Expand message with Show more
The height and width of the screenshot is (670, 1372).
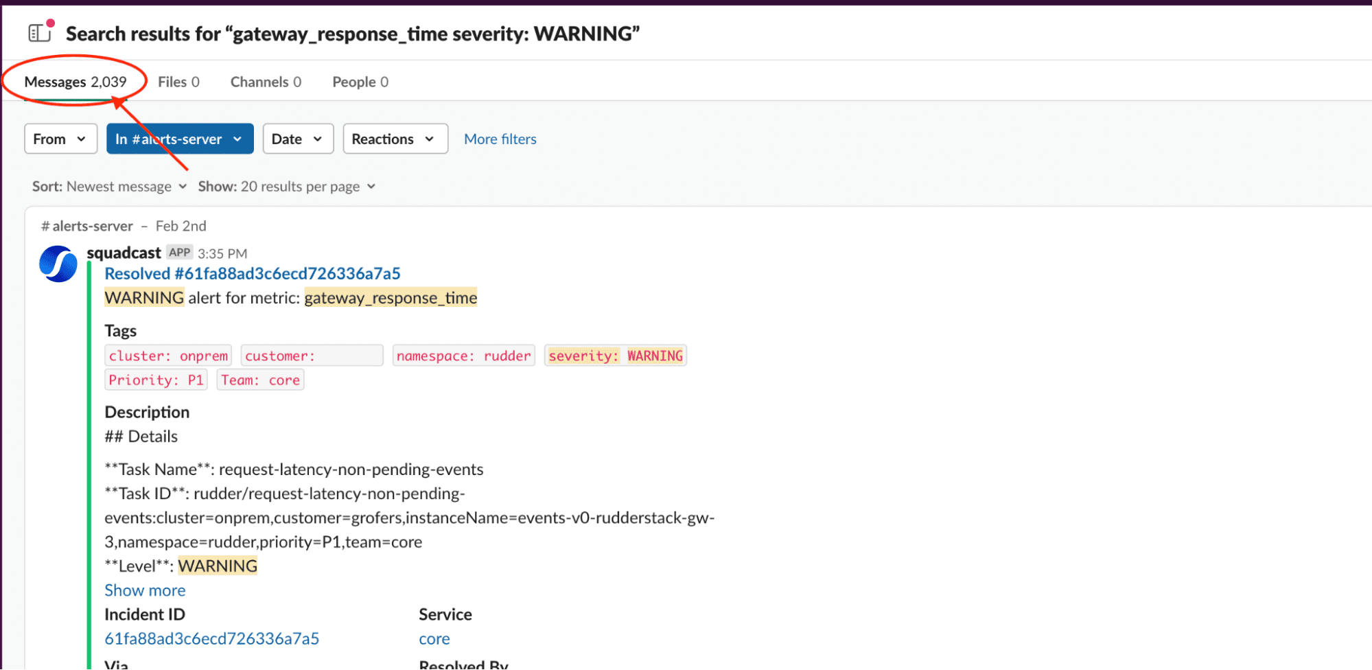[145, 590]
